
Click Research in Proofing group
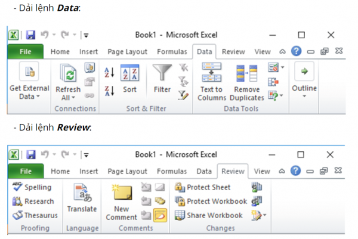click(33, 201)
